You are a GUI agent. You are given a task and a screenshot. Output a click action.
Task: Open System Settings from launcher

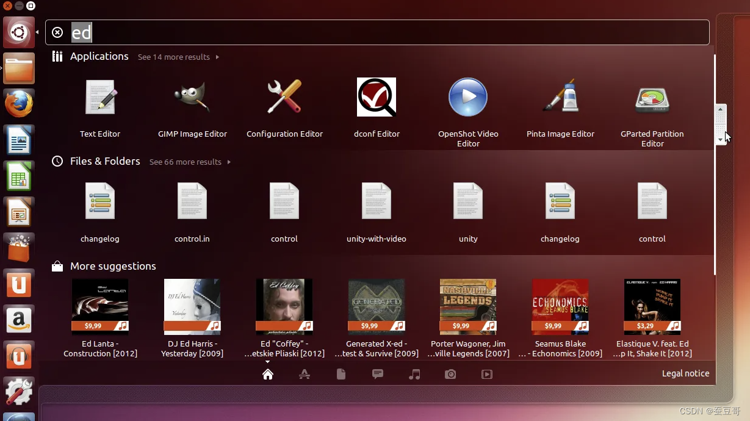pos(19,392)
